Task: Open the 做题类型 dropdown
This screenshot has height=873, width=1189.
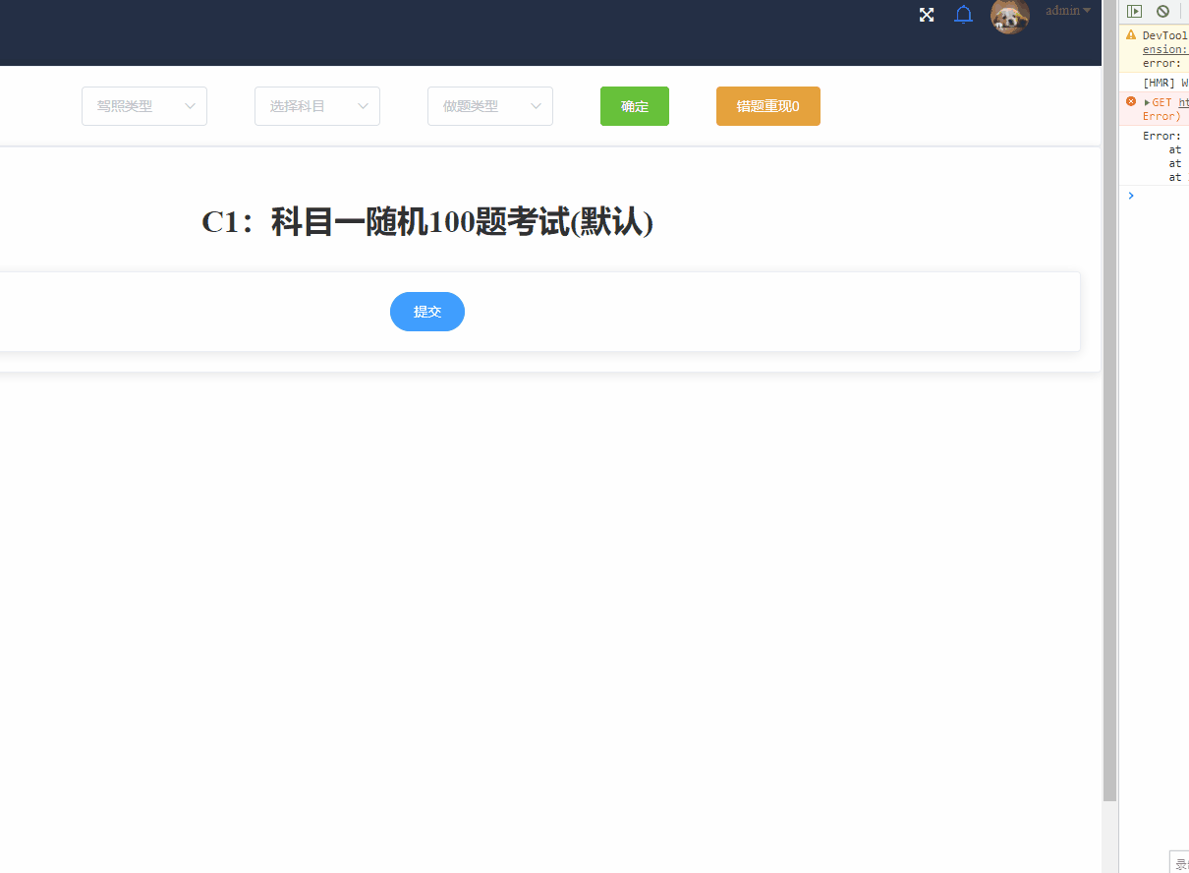Action: pyautogui.click(x=489, y=105)
